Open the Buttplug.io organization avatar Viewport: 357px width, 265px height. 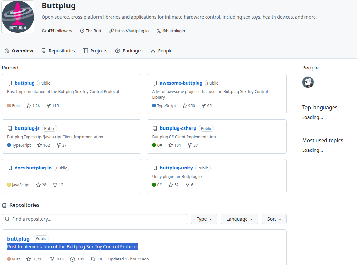coord(18,17)
